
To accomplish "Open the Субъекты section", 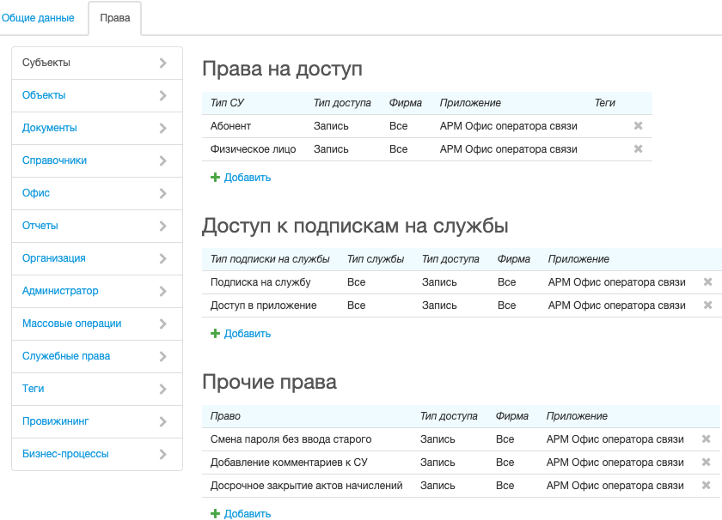I will tap(97, 63).
